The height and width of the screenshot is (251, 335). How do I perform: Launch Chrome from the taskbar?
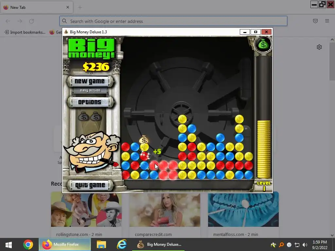(x=28, y=244)
